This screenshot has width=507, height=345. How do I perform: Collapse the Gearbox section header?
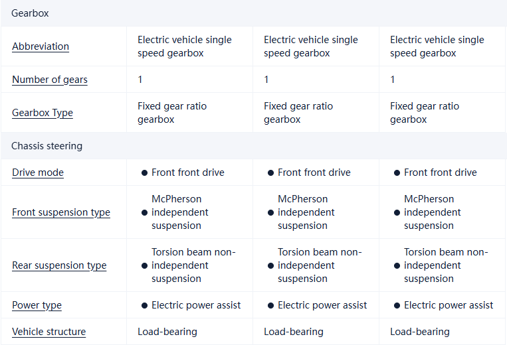coord(30,13)
